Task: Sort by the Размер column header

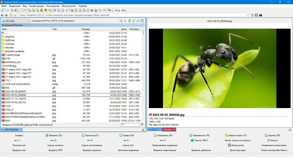Action: pyautogui.click(x=79, y=29)
